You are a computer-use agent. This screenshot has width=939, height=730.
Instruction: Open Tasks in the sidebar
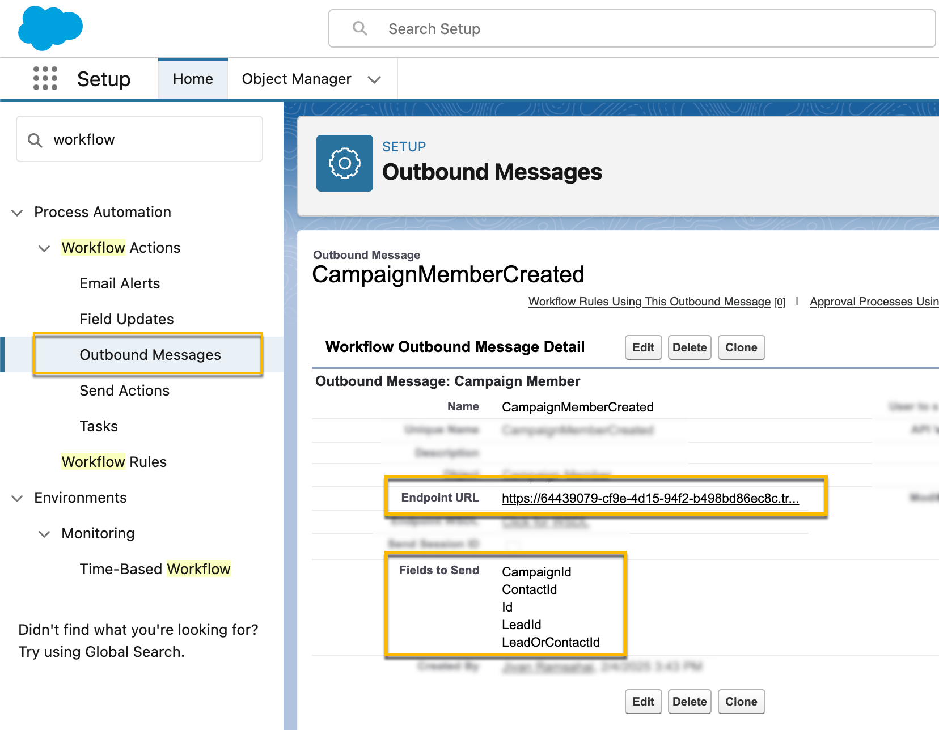coord(99,426)
